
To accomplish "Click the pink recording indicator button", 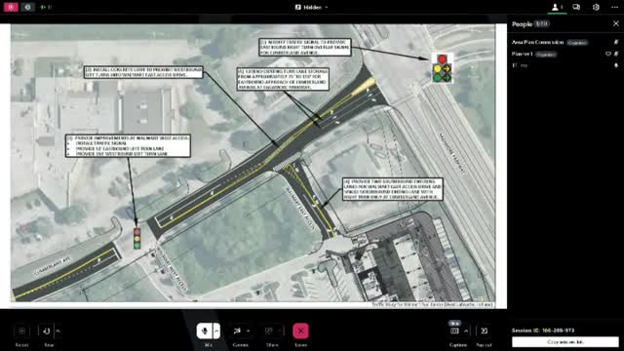I will tap(11, 7).
